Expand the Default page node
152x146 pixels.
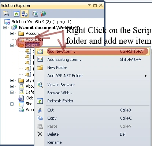click(x=12, y=92)
